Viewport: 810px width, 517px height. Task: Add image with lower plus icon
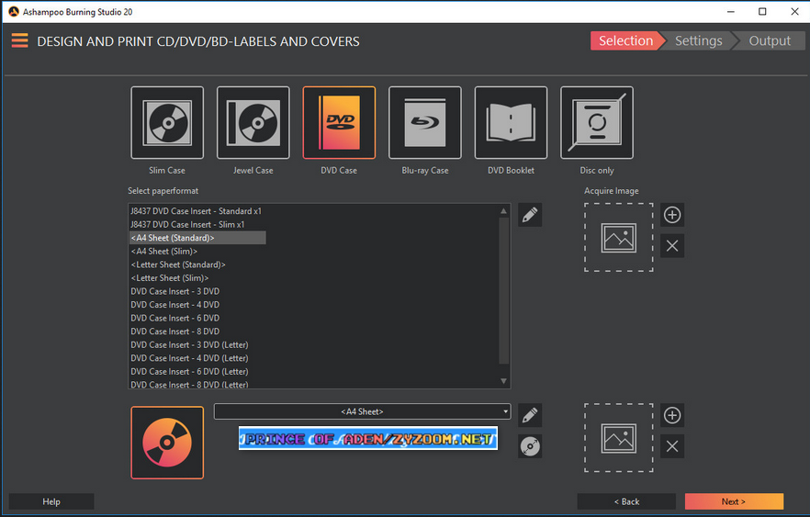tap(672, 415)
